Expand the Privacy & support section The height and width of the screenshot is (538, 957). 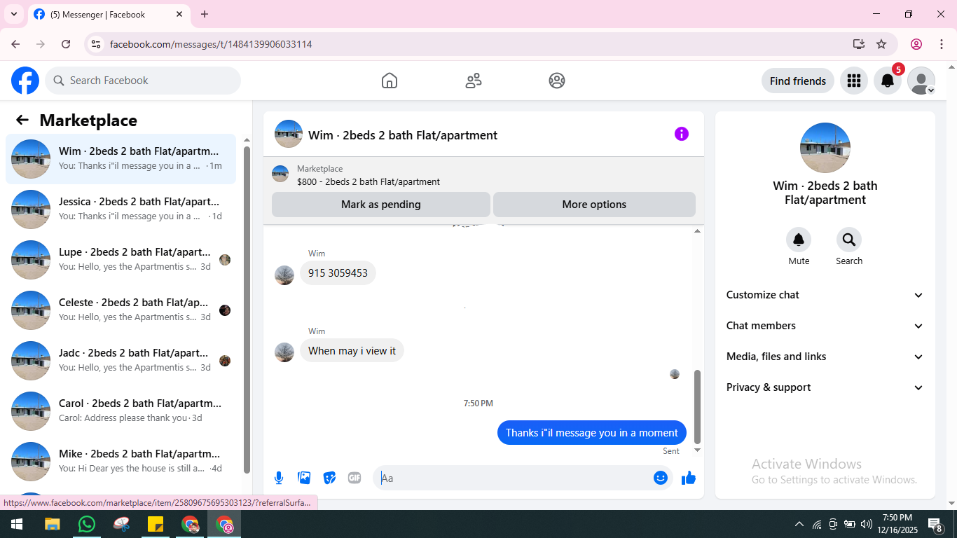(x=825, y=387)
